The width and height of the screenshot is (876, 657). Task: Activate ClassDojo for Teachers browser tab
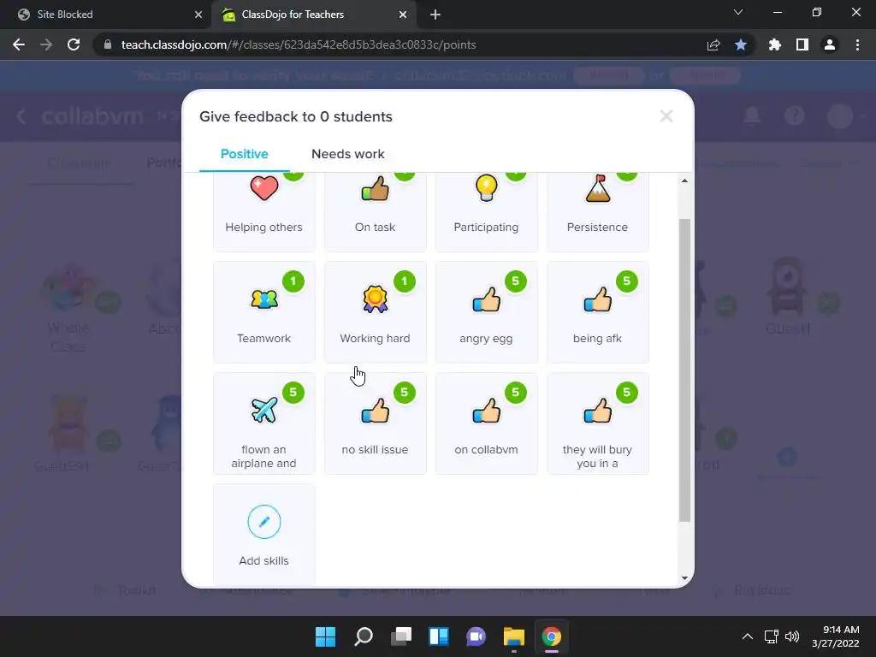point(313,15)
